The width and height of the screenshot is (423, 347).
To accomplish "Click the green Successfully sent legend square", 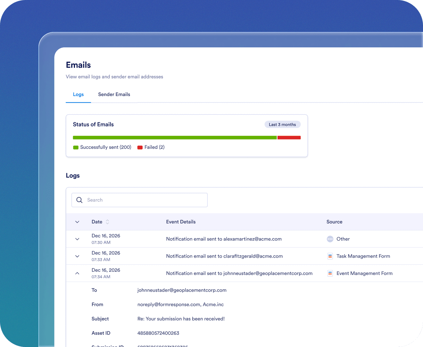I will click(76, 148).
